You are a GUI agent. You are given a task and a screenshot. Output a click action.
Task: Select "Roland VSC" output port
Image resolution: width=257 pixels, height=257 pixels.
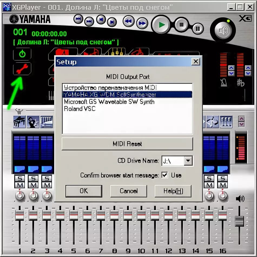point(127,109)
